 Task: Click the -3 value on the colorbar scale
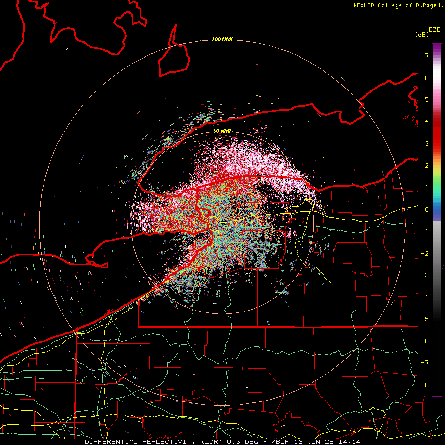[425, 275]
